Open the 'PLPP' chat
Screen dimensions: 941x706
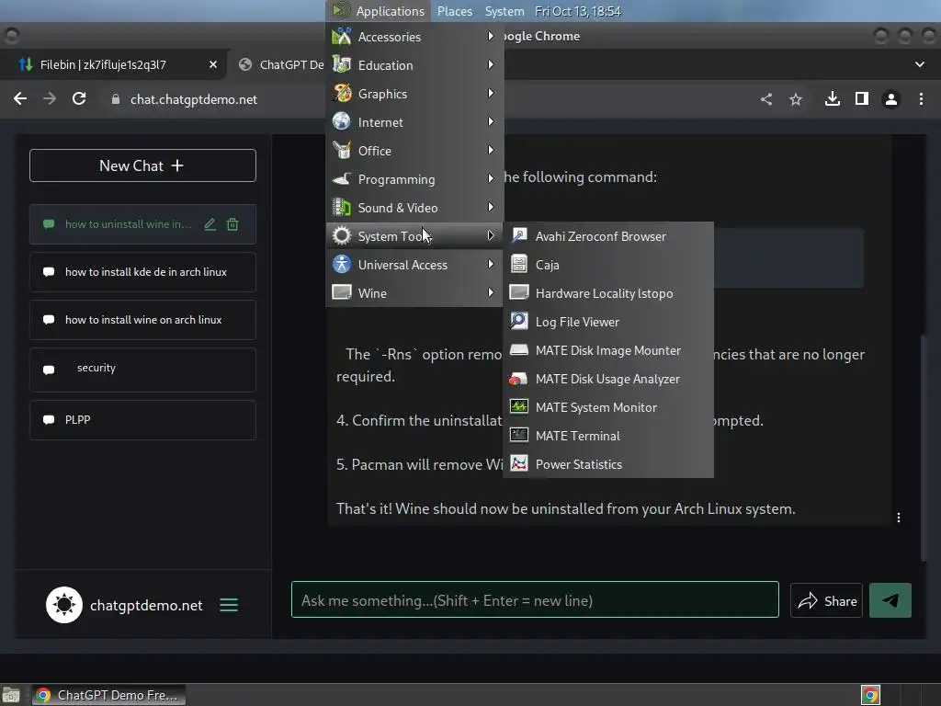(x=142, y=419)
